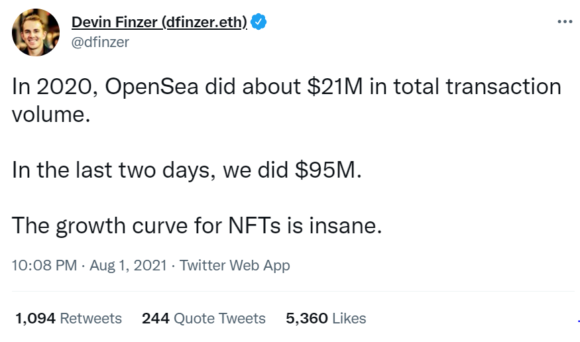Click the word 'insane.' ending the tweet
The width and height of the screenshot is (580, 342).
coord(345,225)
